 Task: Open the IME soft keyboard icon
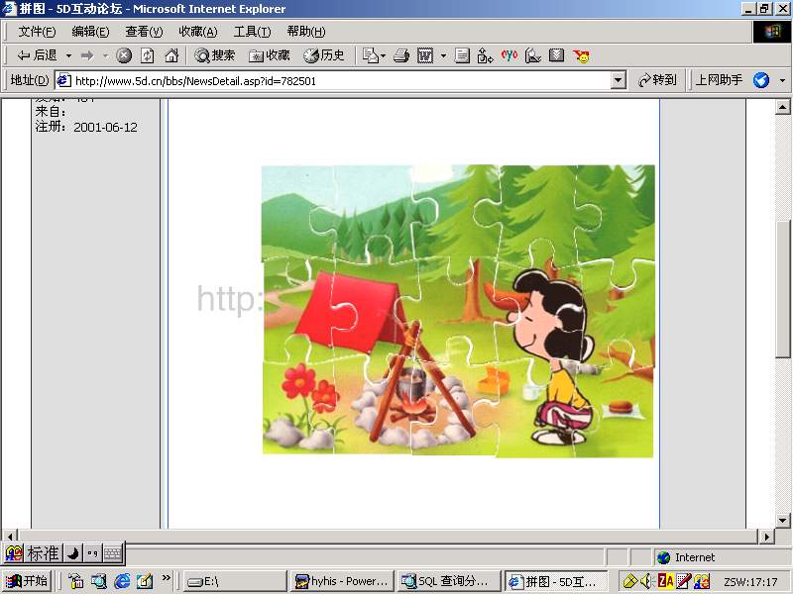coord(113,553)
